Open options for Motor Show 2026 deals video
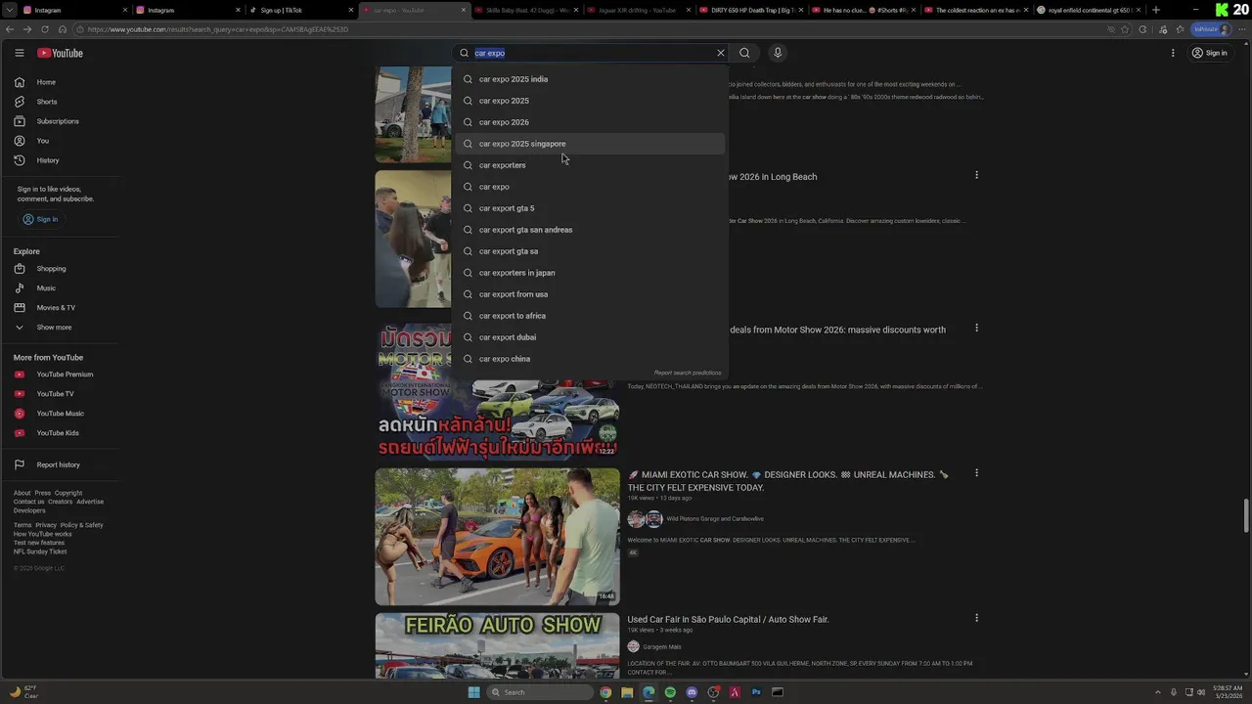1252x704 pixels. click(976, 329)
